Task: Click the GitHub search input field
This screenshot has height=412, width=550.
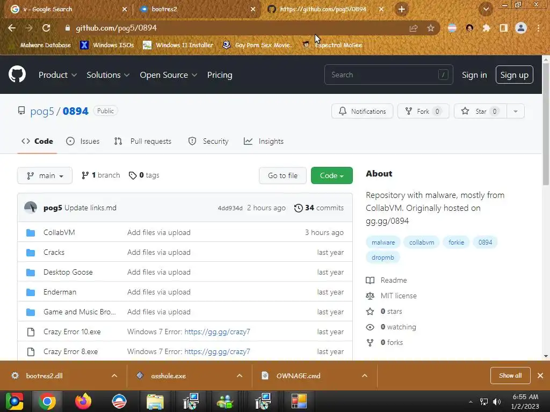Action: tap(389, 75)
